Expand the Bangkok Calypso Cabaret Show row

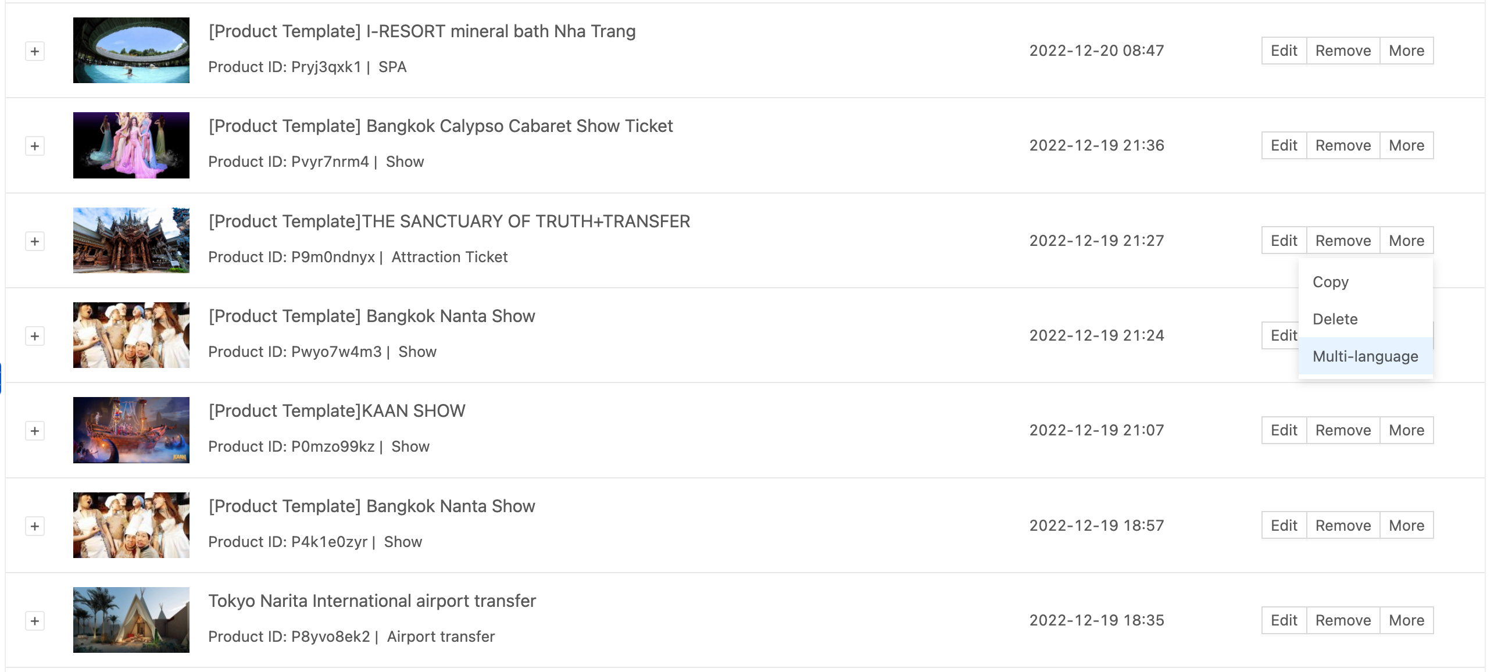tap(35, 146)
